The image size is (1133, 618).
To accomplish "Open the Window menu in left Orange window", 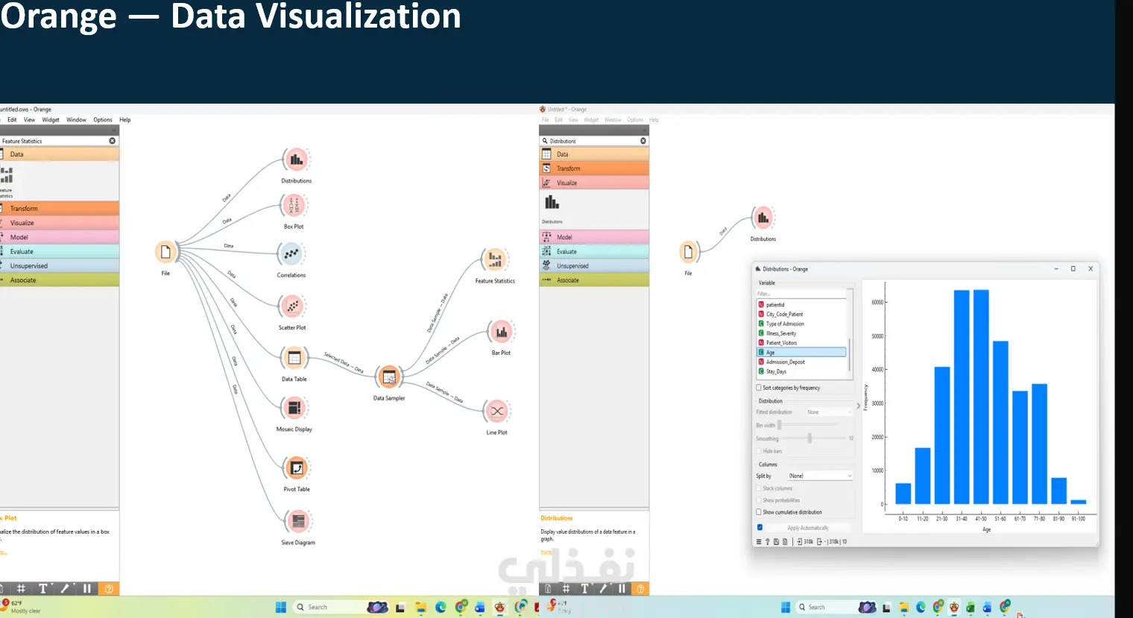I will [x=76, y=120].
